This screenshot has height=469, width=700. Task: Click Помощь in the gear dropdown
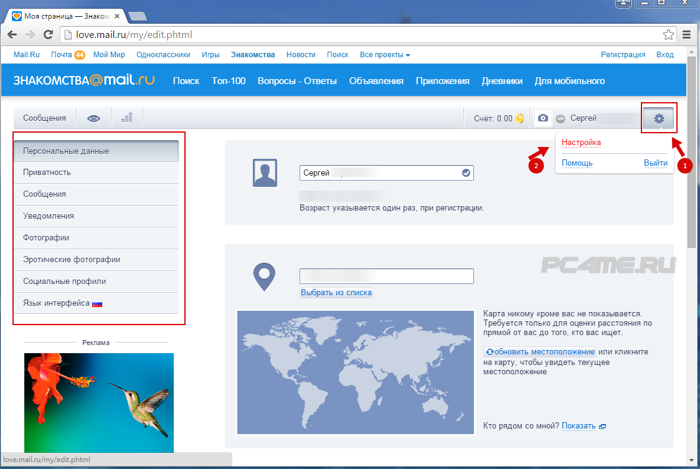tap(577, 163)
